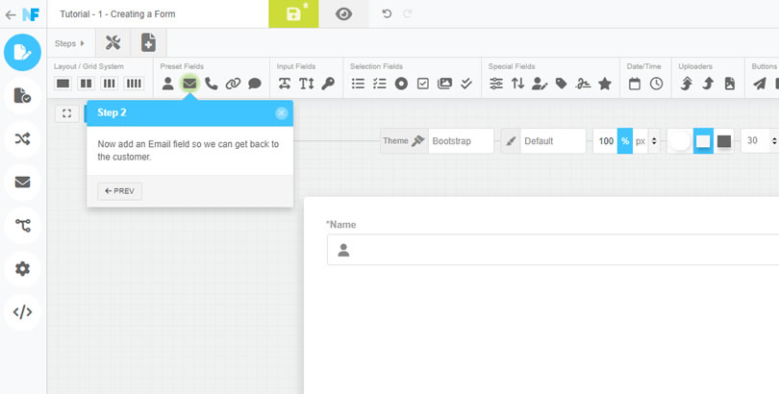Add the double checkmark selection field
The height and width of the screenshot is (394, 779).
(x=466, y=84)
